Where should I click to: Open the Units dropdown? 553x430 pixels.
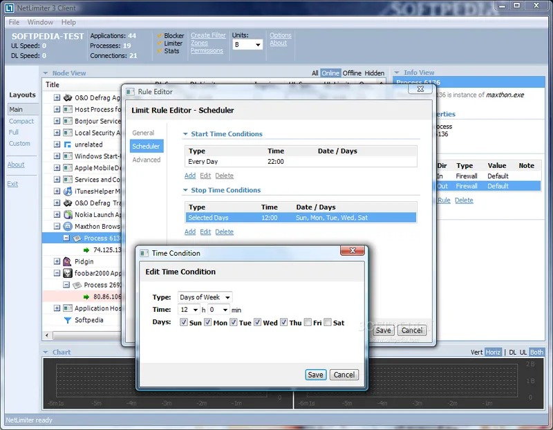[247, 44]
